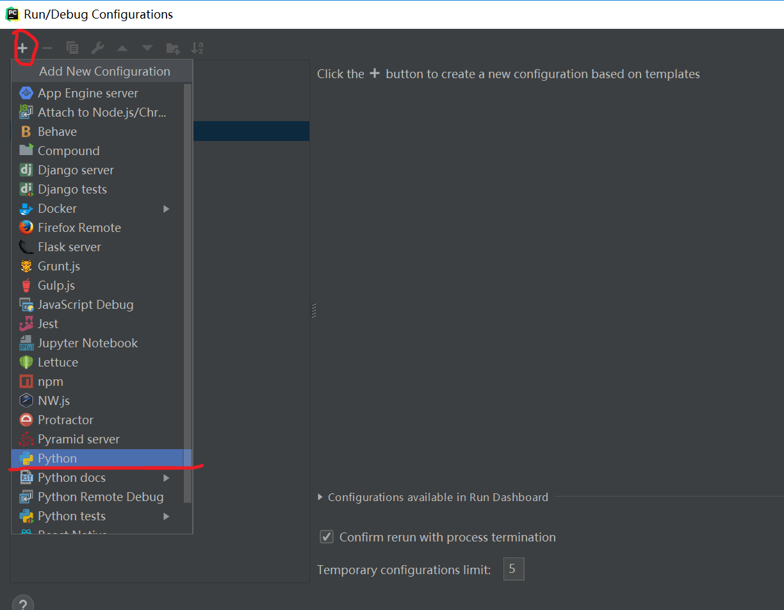
Task: Click the NW.js hexagon icon
Action: click(26, 400)
